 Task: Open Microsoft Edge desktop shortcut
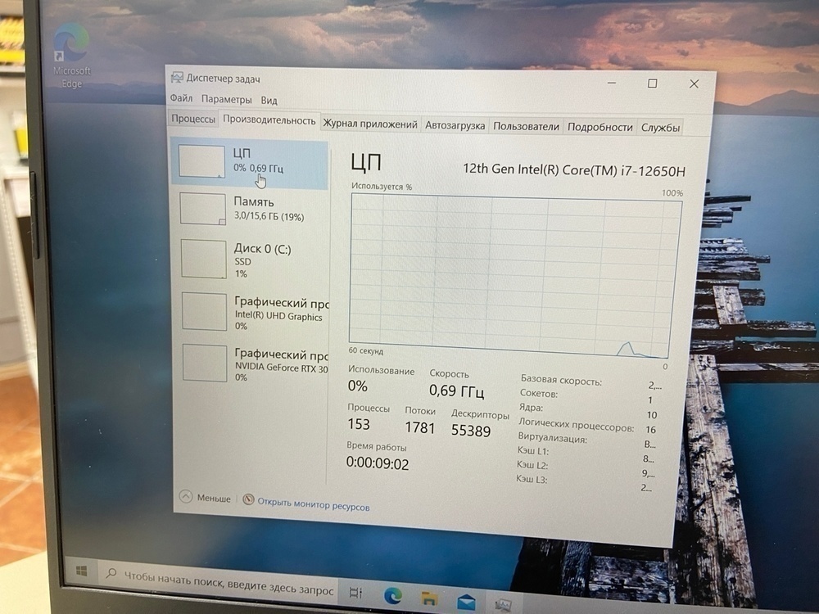pyautogui.click(x=71, y=56)
